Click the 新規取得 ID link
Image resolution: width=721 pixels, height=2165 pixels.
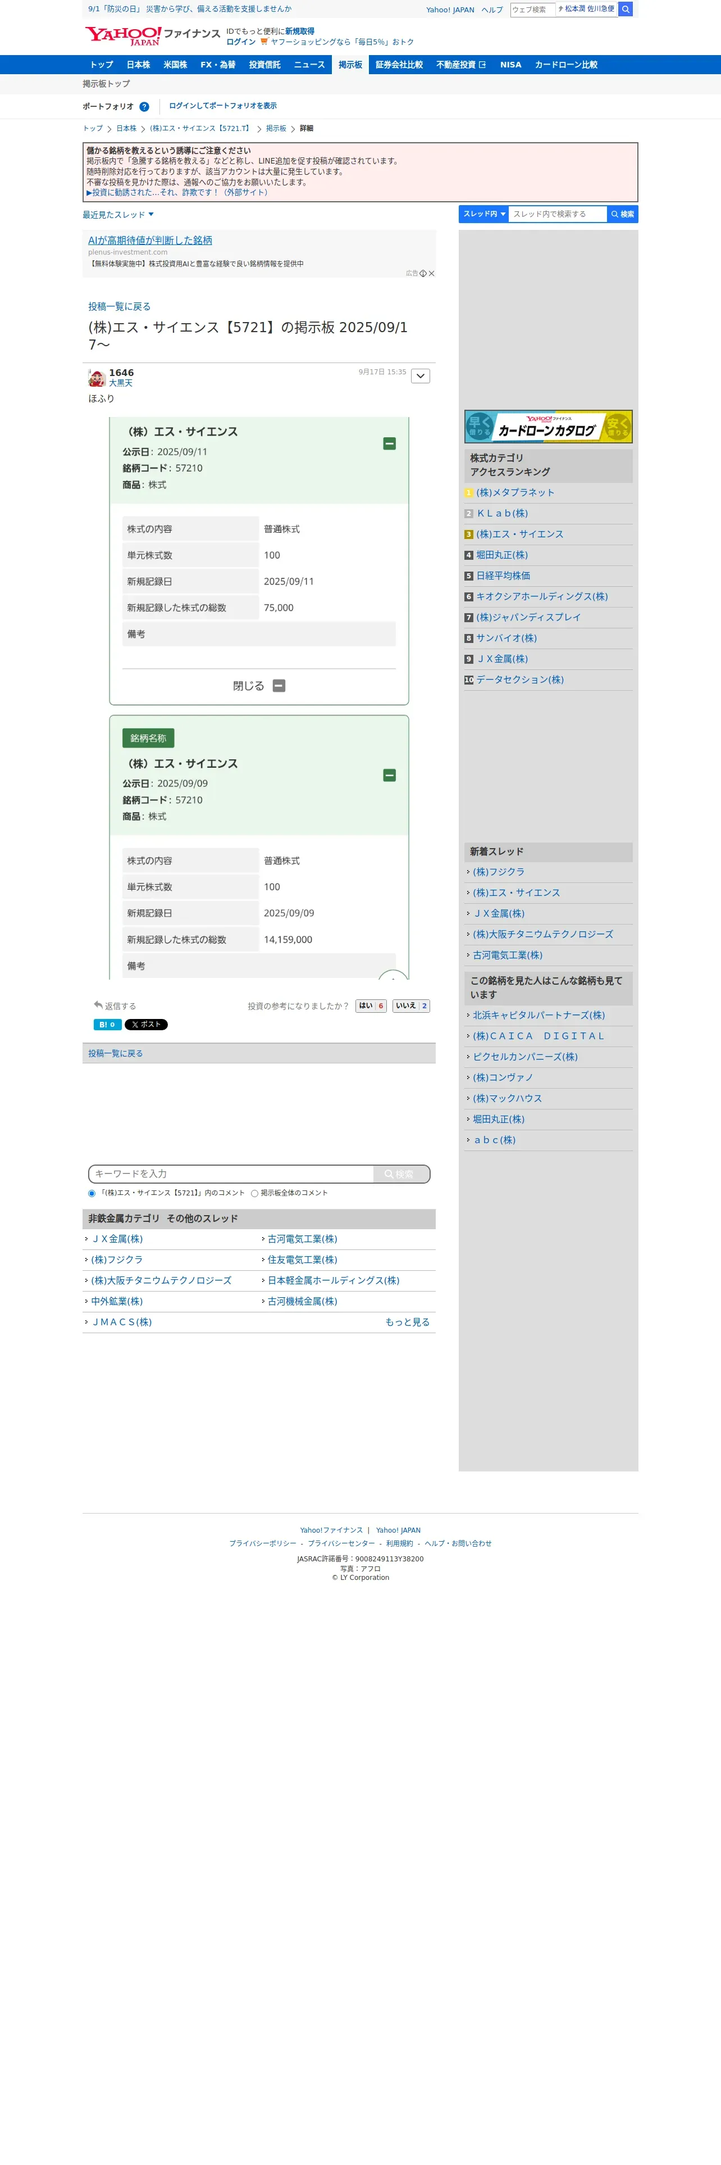[300, 31]
